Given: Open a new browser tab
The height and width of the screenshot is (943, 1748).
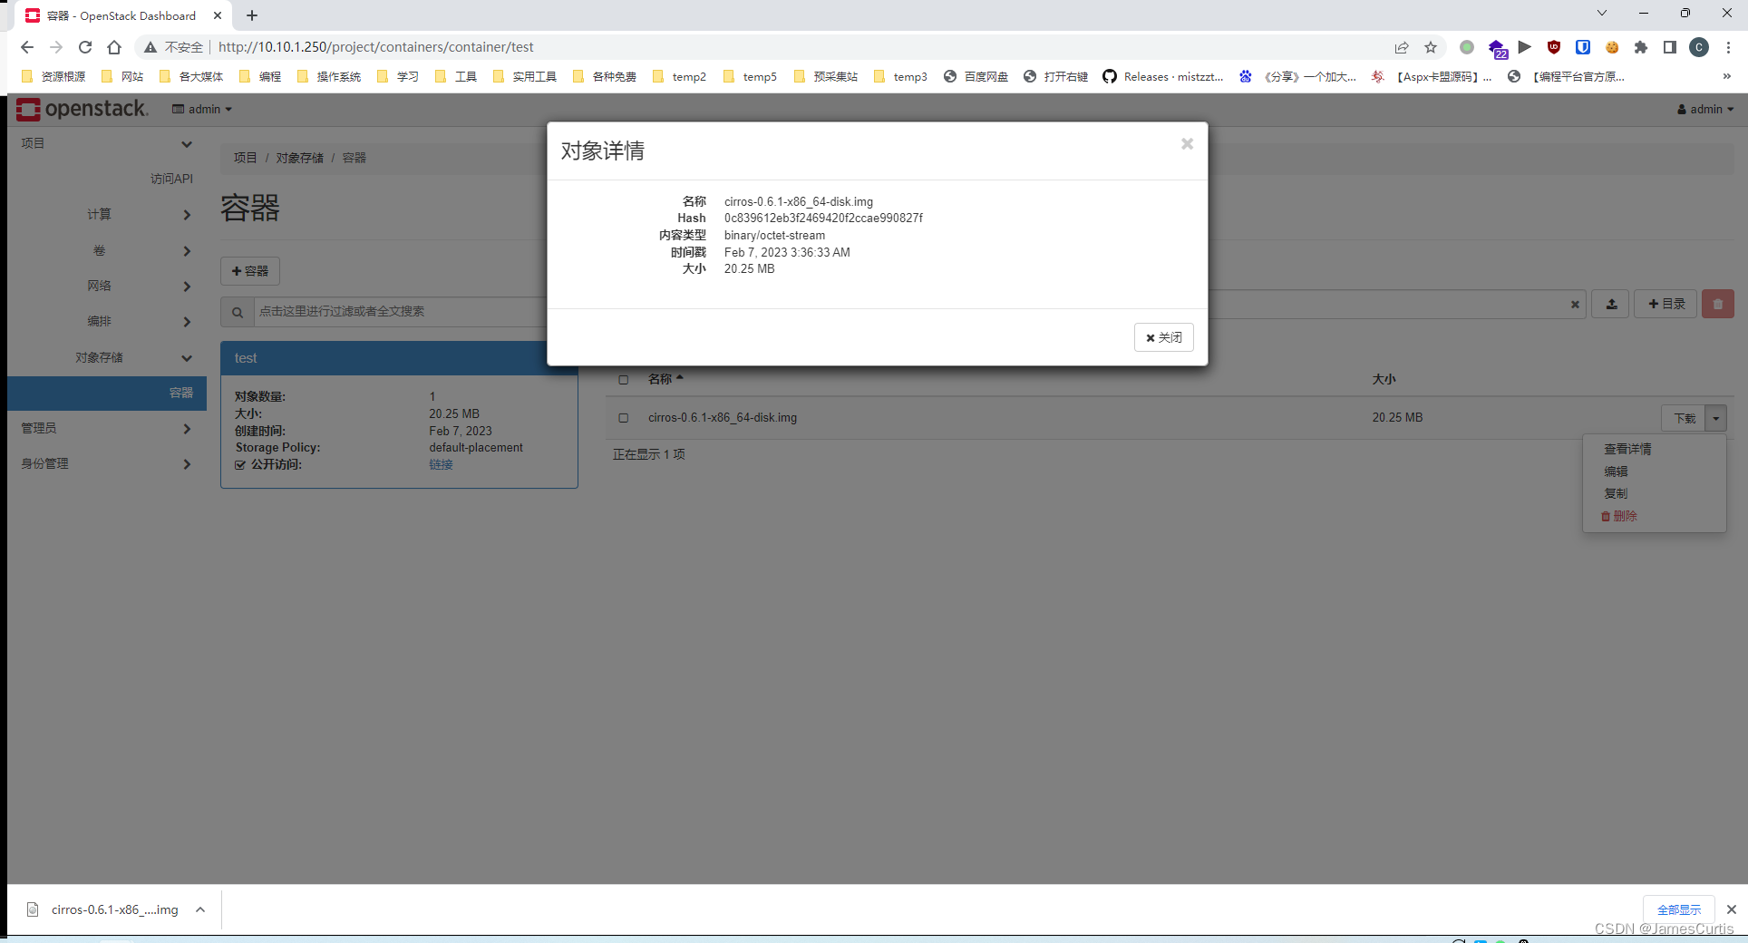Looking at the screenshot, I should pos(252,15).
